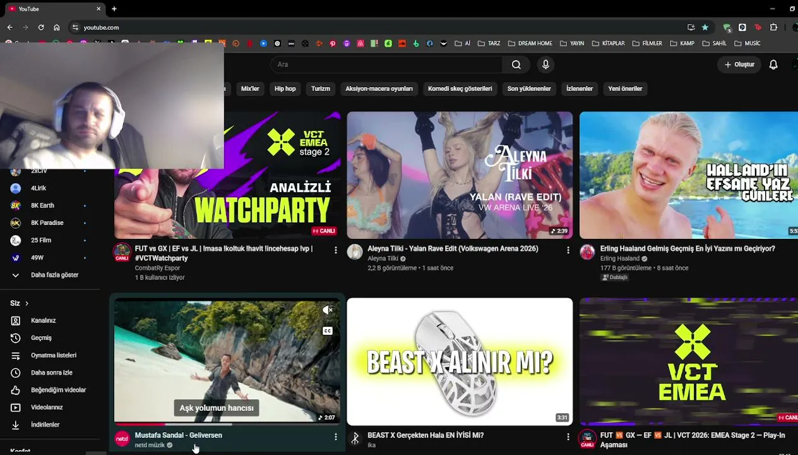Focus the Ara search field

point(386,64)
